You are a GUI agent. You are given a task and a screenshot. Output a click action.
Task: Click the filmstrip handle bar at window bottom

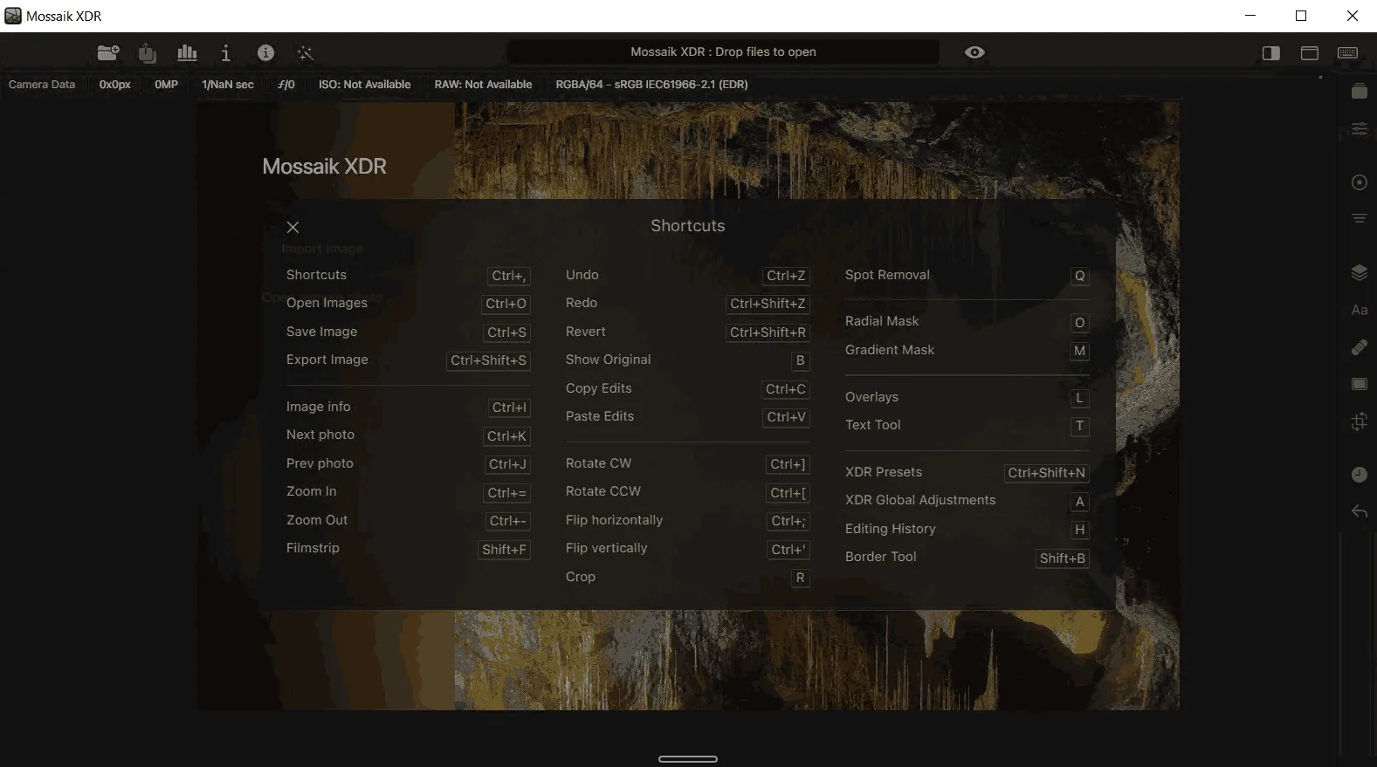pos(688,759)
